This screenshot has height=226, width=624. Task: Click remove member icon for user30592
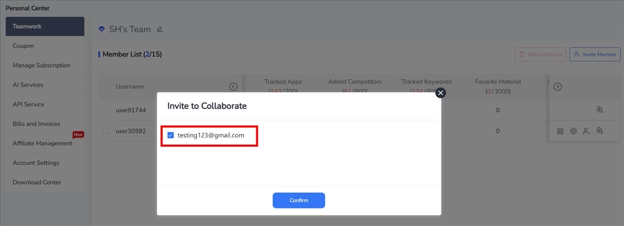pyautogui.click(x=586, y=131)
